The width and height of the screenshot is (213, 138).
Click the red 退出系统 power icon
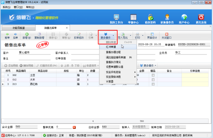click(201, 17)
